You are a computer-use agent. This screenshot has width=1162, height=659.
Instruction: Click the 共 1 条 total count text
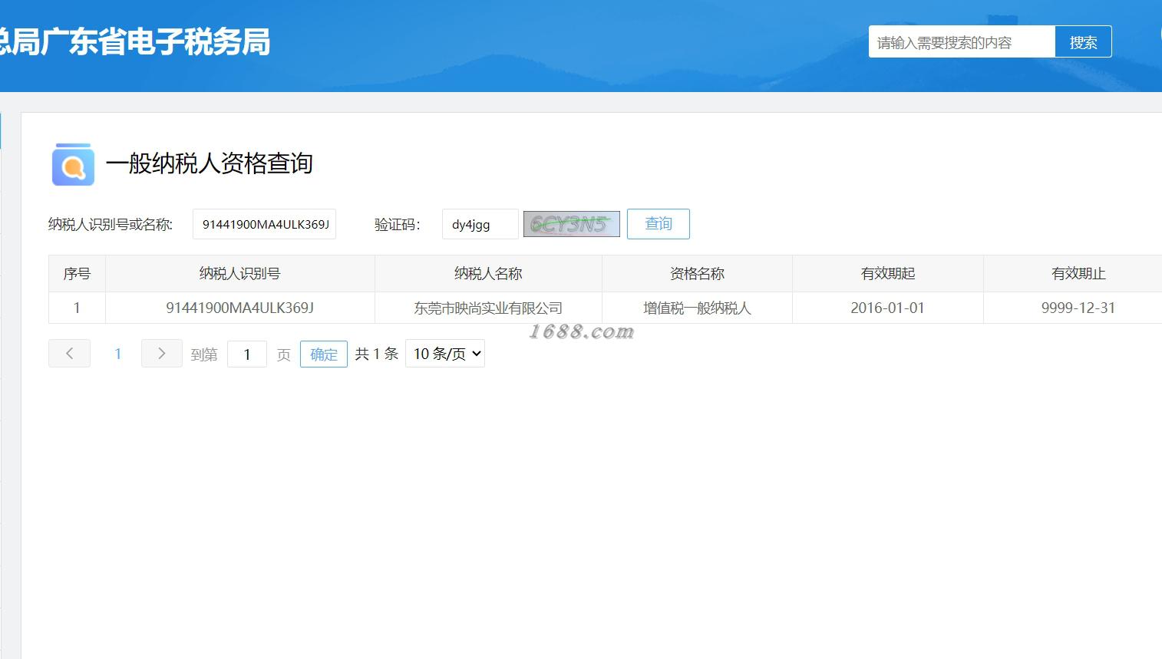click(x=377, y=354)
